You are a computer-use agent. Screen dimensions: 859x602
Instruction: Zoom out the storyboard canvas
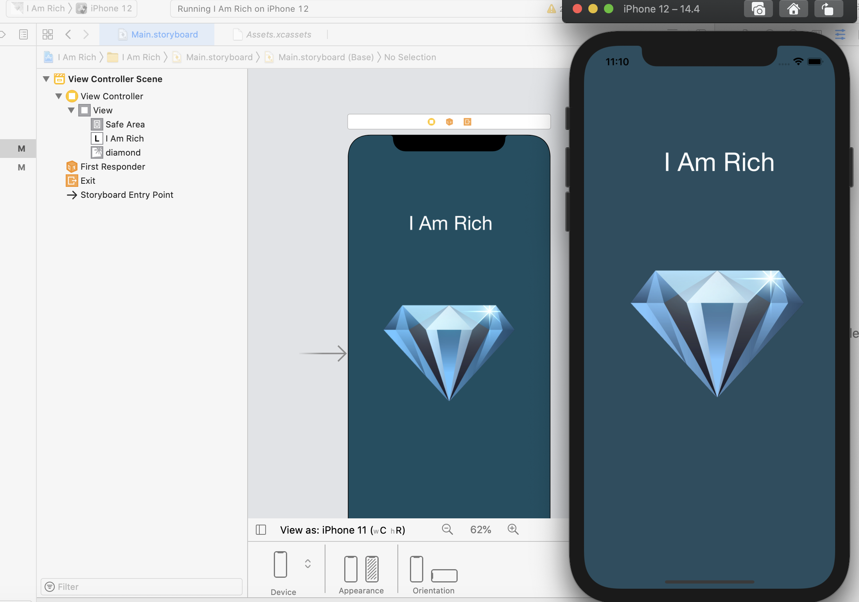(447, 530)
